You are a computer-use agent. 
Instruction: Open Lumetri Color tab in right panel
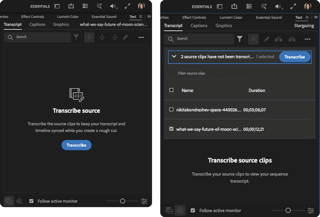[231, 18]
